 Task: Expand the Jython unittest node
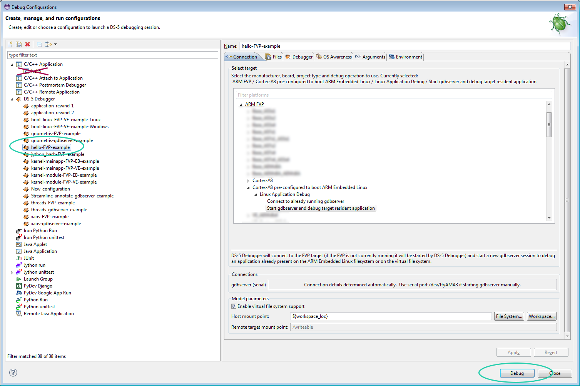click(12, 272)
